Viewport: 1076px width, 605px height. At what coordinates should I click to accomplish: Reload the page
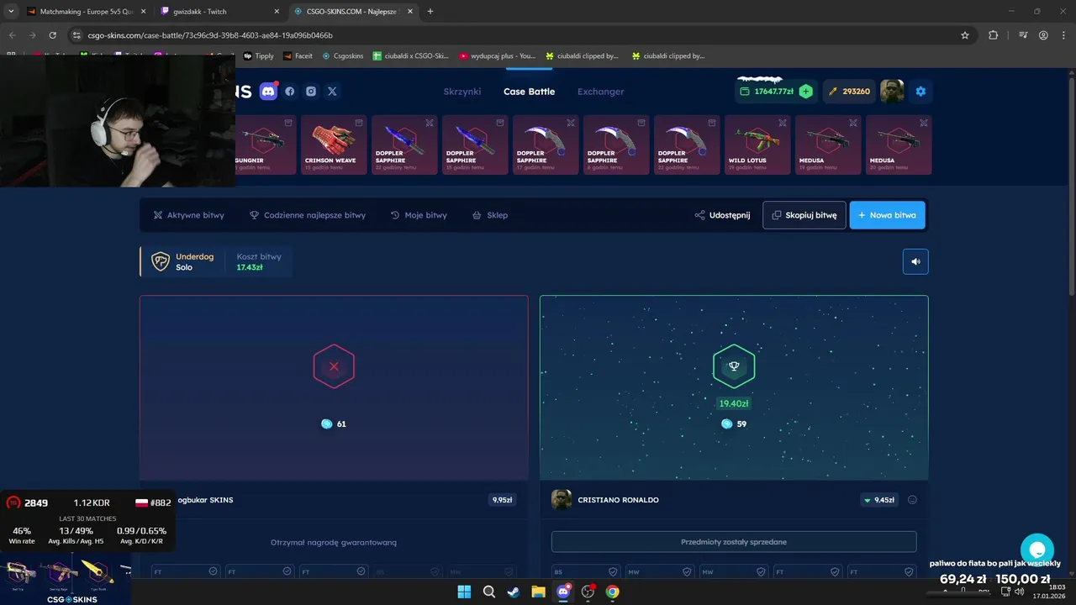click(52, 35)
